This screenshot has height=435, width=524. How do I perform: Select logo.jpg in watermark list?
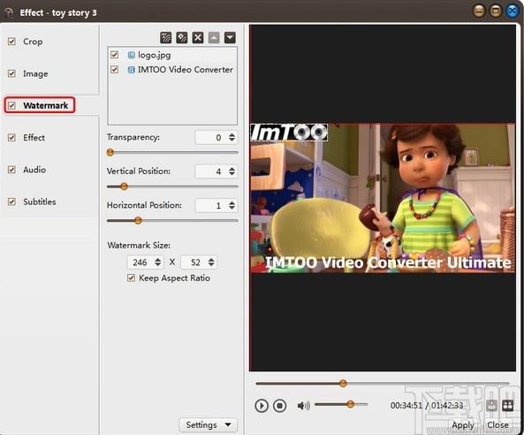pyautogui.click(x=155, y=55)
